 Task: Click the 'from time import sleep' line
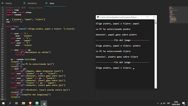pos(19,12)
